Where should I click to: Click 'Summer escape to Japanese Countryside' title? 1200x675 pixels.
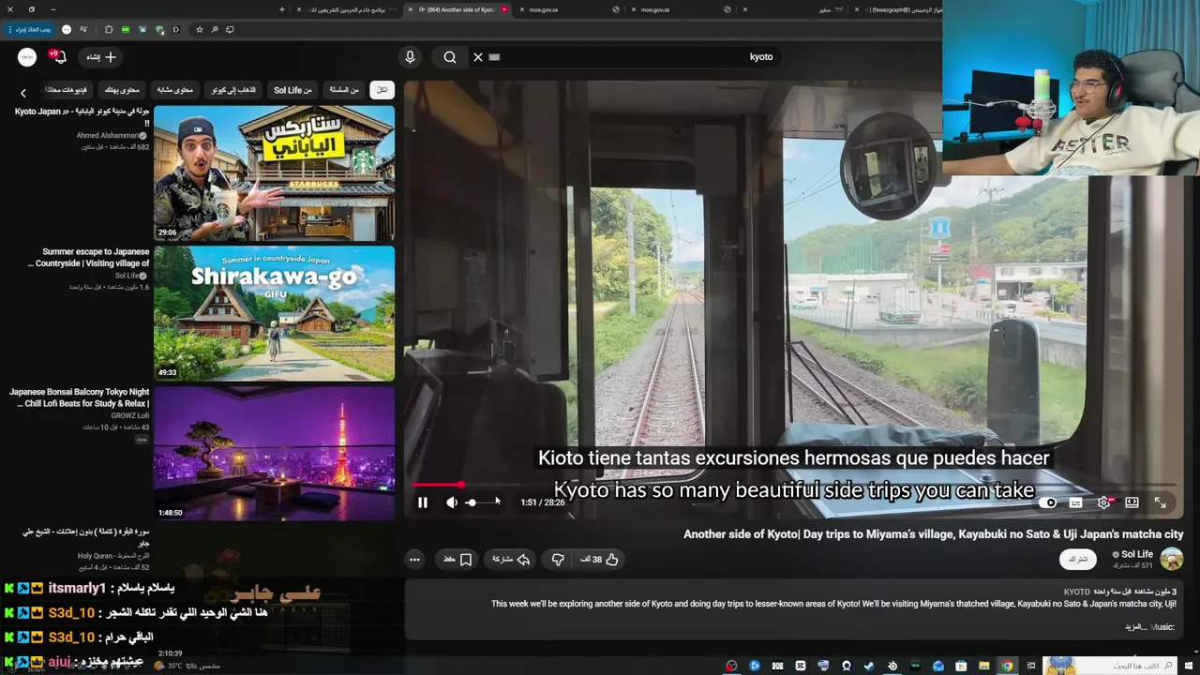click(90, 258)
